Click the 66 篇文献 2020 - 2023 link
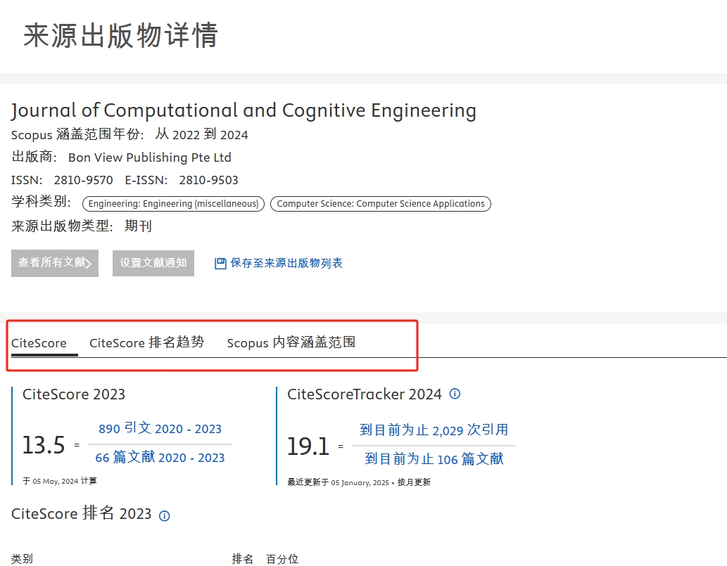Image resolution: width=727 pixels, height=566 pixels. (x=160, y=457)
